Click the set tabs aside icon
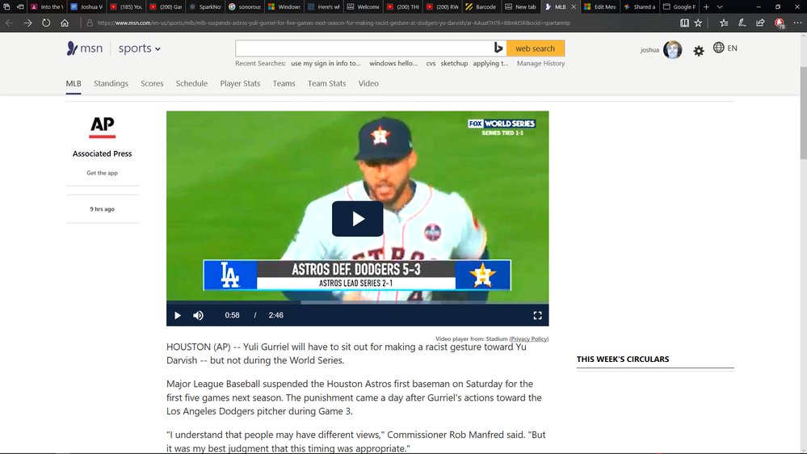Image resolution: width=807 pixels, height=454 pixels. 20,6
